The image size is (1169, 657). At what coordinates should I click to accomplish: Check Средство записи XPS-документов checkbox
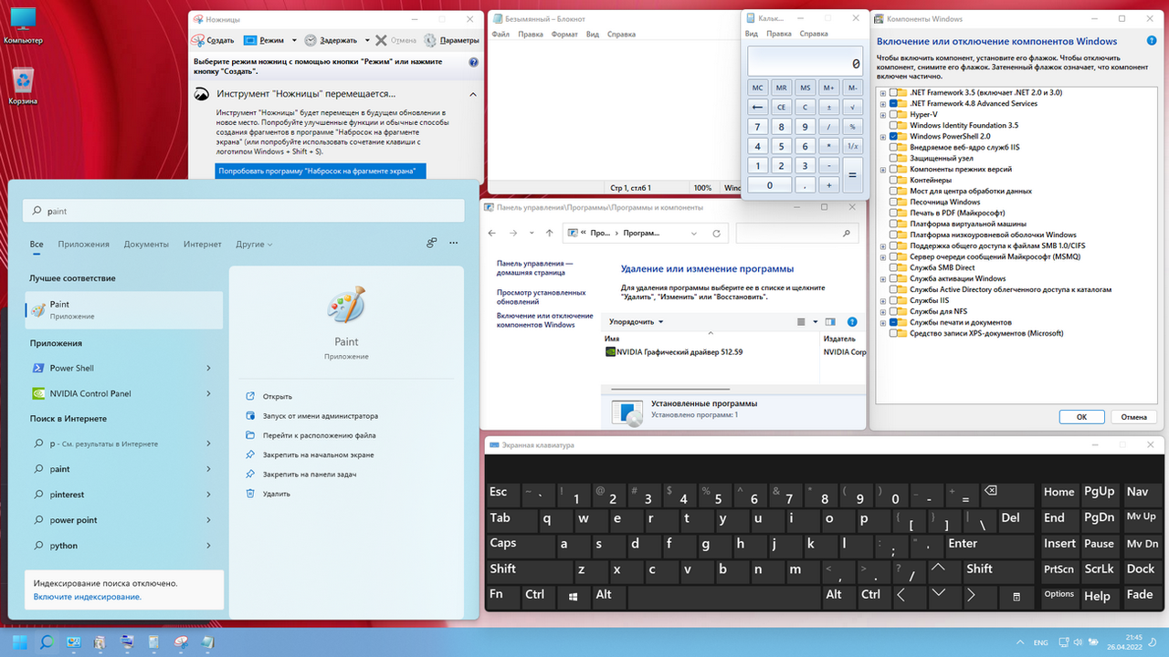click(x=893, y=334)
